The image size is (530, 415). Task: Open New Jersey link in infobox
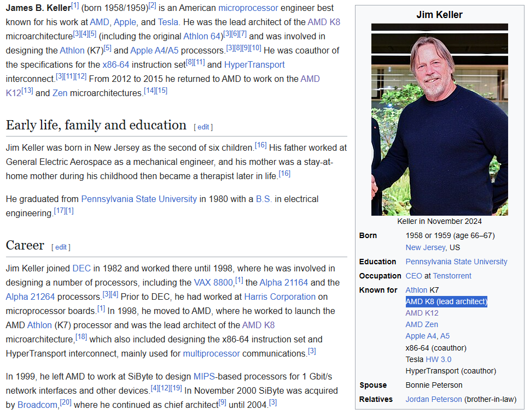(x=425, y=247)
